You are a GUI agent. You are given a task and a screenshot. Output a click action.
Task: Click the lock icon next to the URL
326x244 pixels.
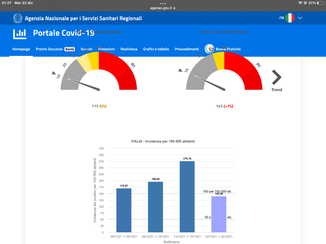(174, 8)
